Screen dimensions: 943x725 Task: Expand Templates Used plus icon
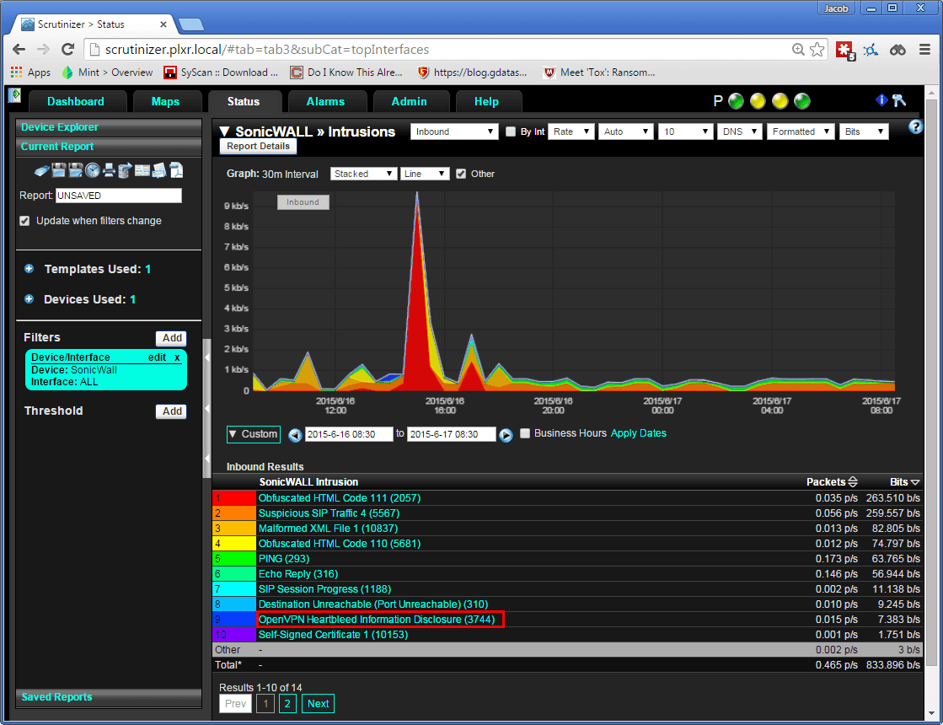pyautogui.click(x=29, y=268)
